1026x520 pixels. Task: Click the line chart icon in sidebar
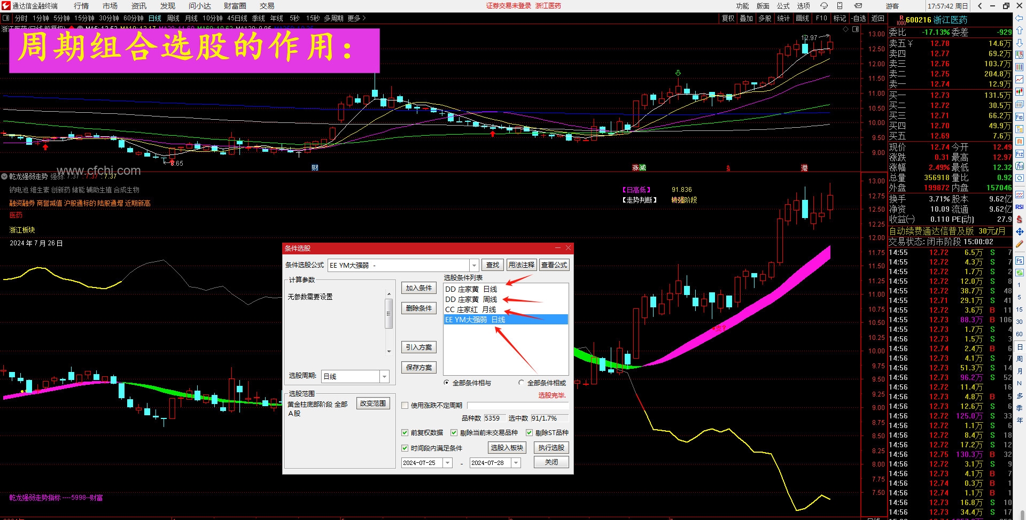click(1020, 79)
